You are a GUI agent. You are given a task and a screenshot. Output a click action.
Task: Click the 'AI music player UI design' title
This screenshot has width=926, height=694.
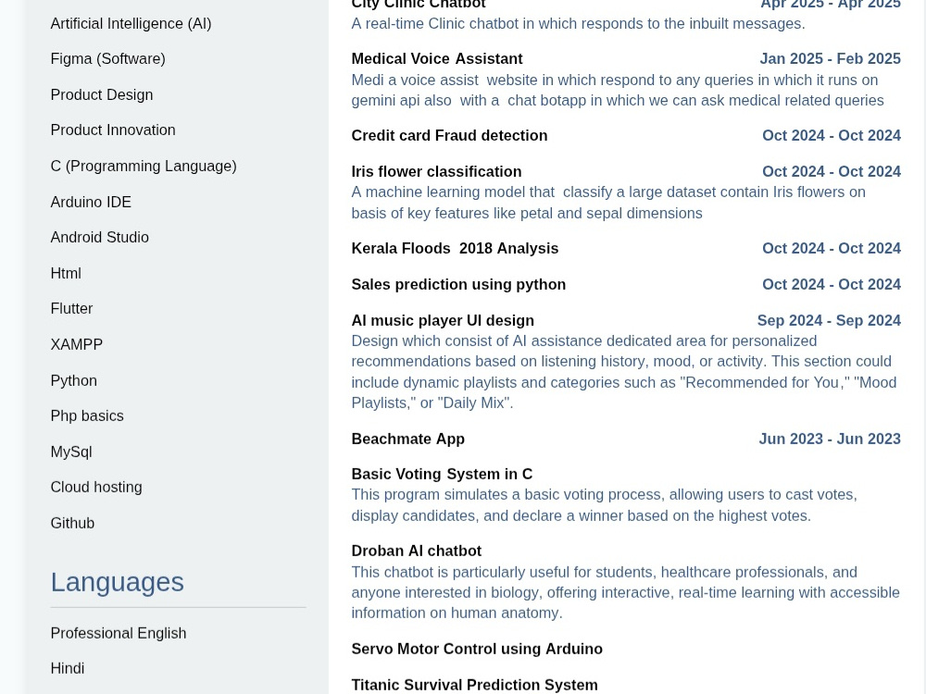[443, 320]
